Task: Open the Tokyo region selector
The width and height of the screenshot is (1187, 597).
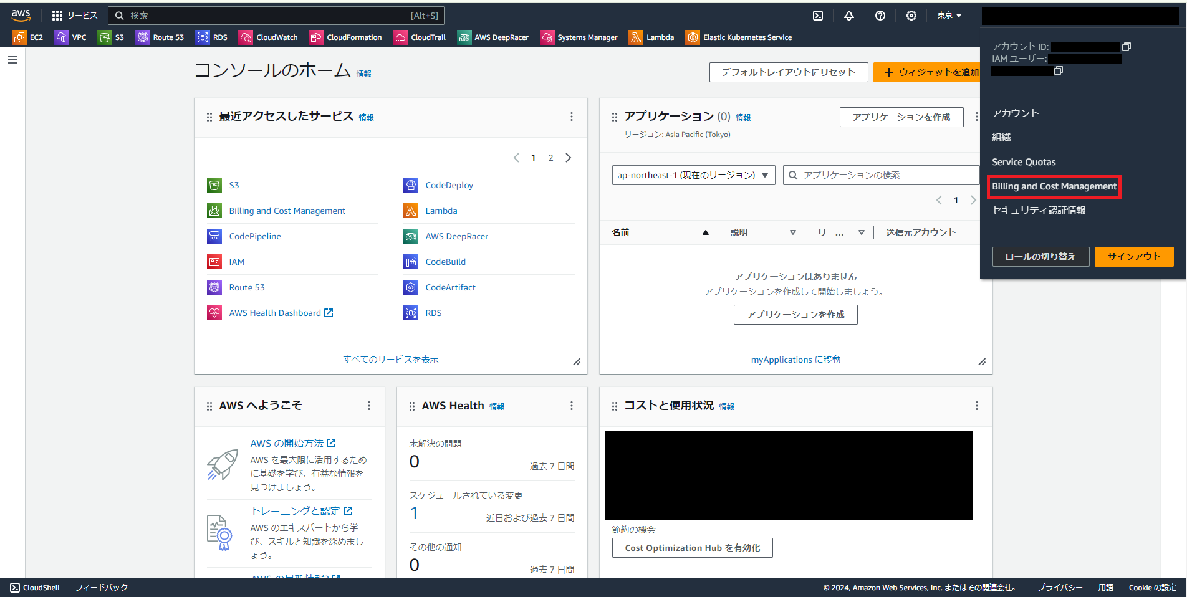Action: point(949,16)
